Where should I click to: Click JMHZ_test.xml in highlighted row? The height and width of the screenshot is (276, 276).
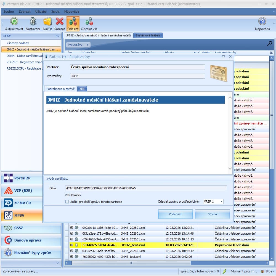tap(133, 245)
